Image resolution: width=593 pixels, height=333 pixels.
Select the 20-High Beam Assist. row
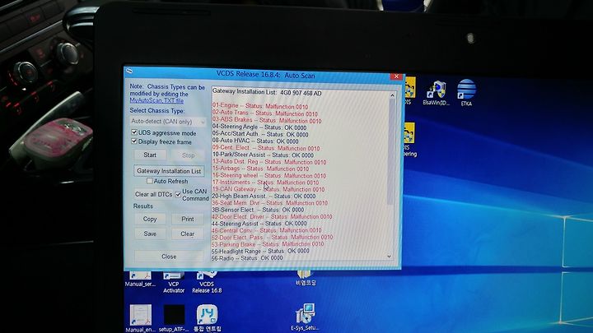click(264, 196)
